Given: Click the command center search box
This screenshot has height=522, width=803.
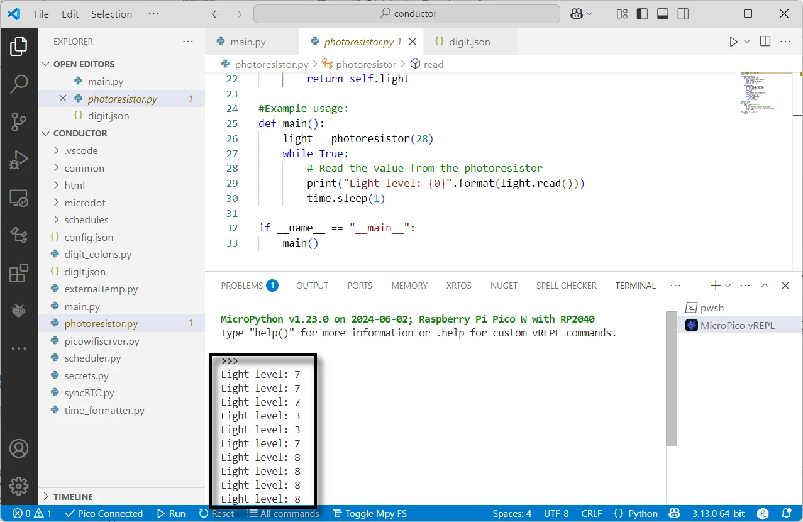Looking at the screenshot, I should tap(407, 14).
